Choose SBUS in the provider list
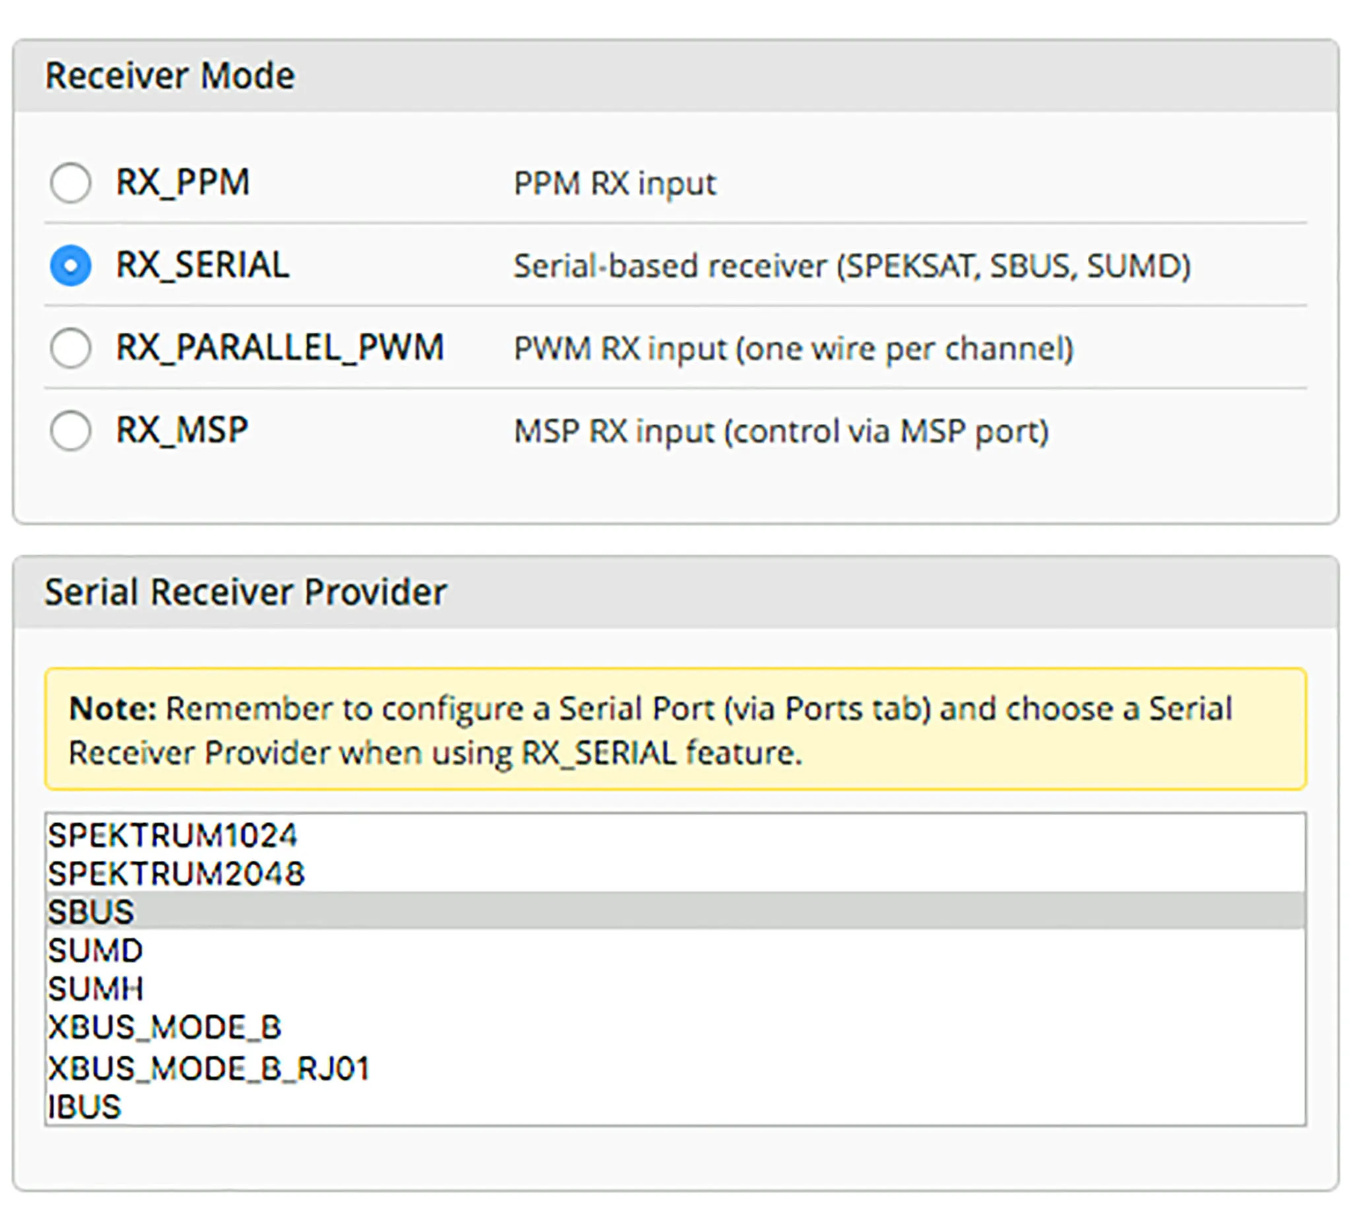This screenshot has width=1352, height=1210. point(91,912)
